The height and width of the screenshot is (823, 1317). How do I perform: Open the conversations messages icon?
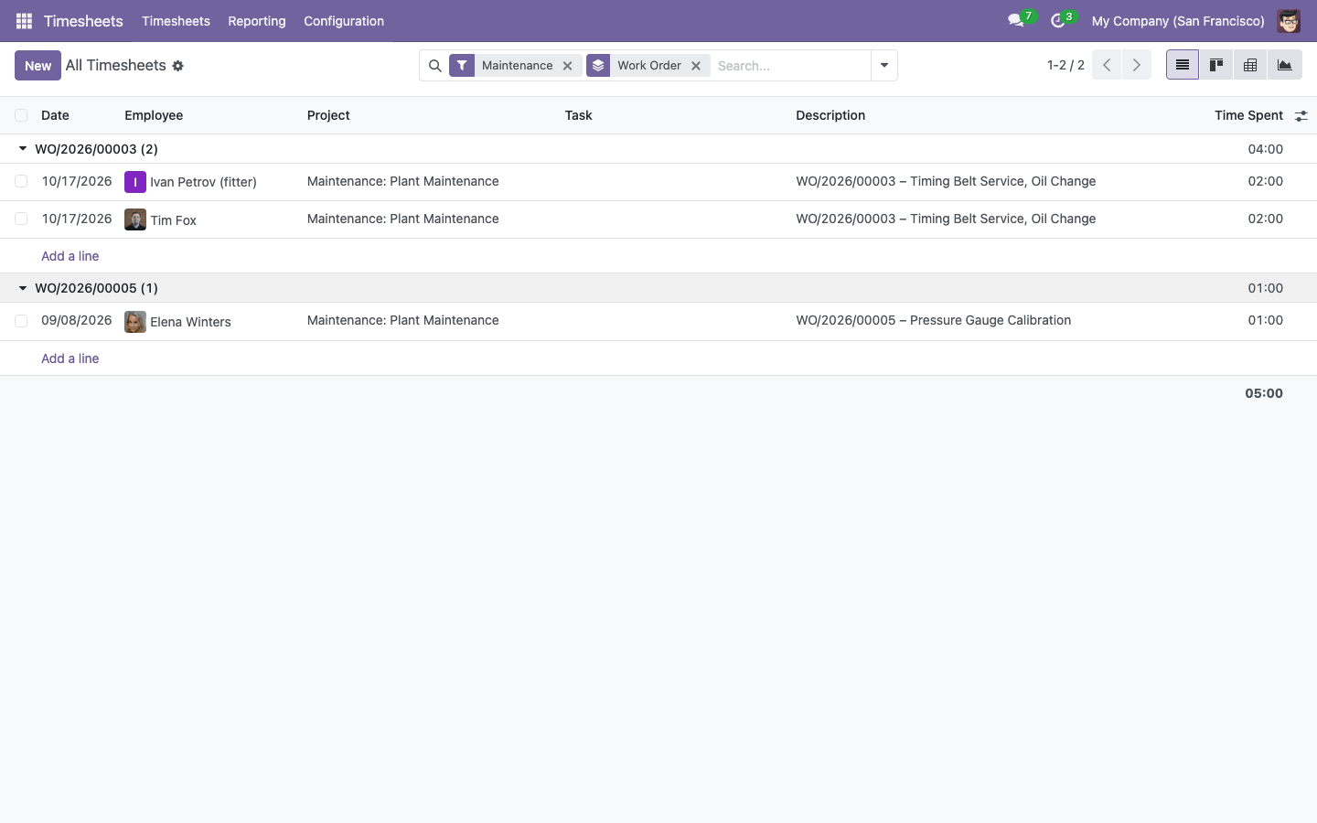click(x=1016, y=20)
